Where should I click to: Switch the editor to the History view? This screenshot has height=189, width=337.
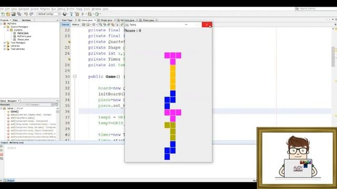pos(75,25)
